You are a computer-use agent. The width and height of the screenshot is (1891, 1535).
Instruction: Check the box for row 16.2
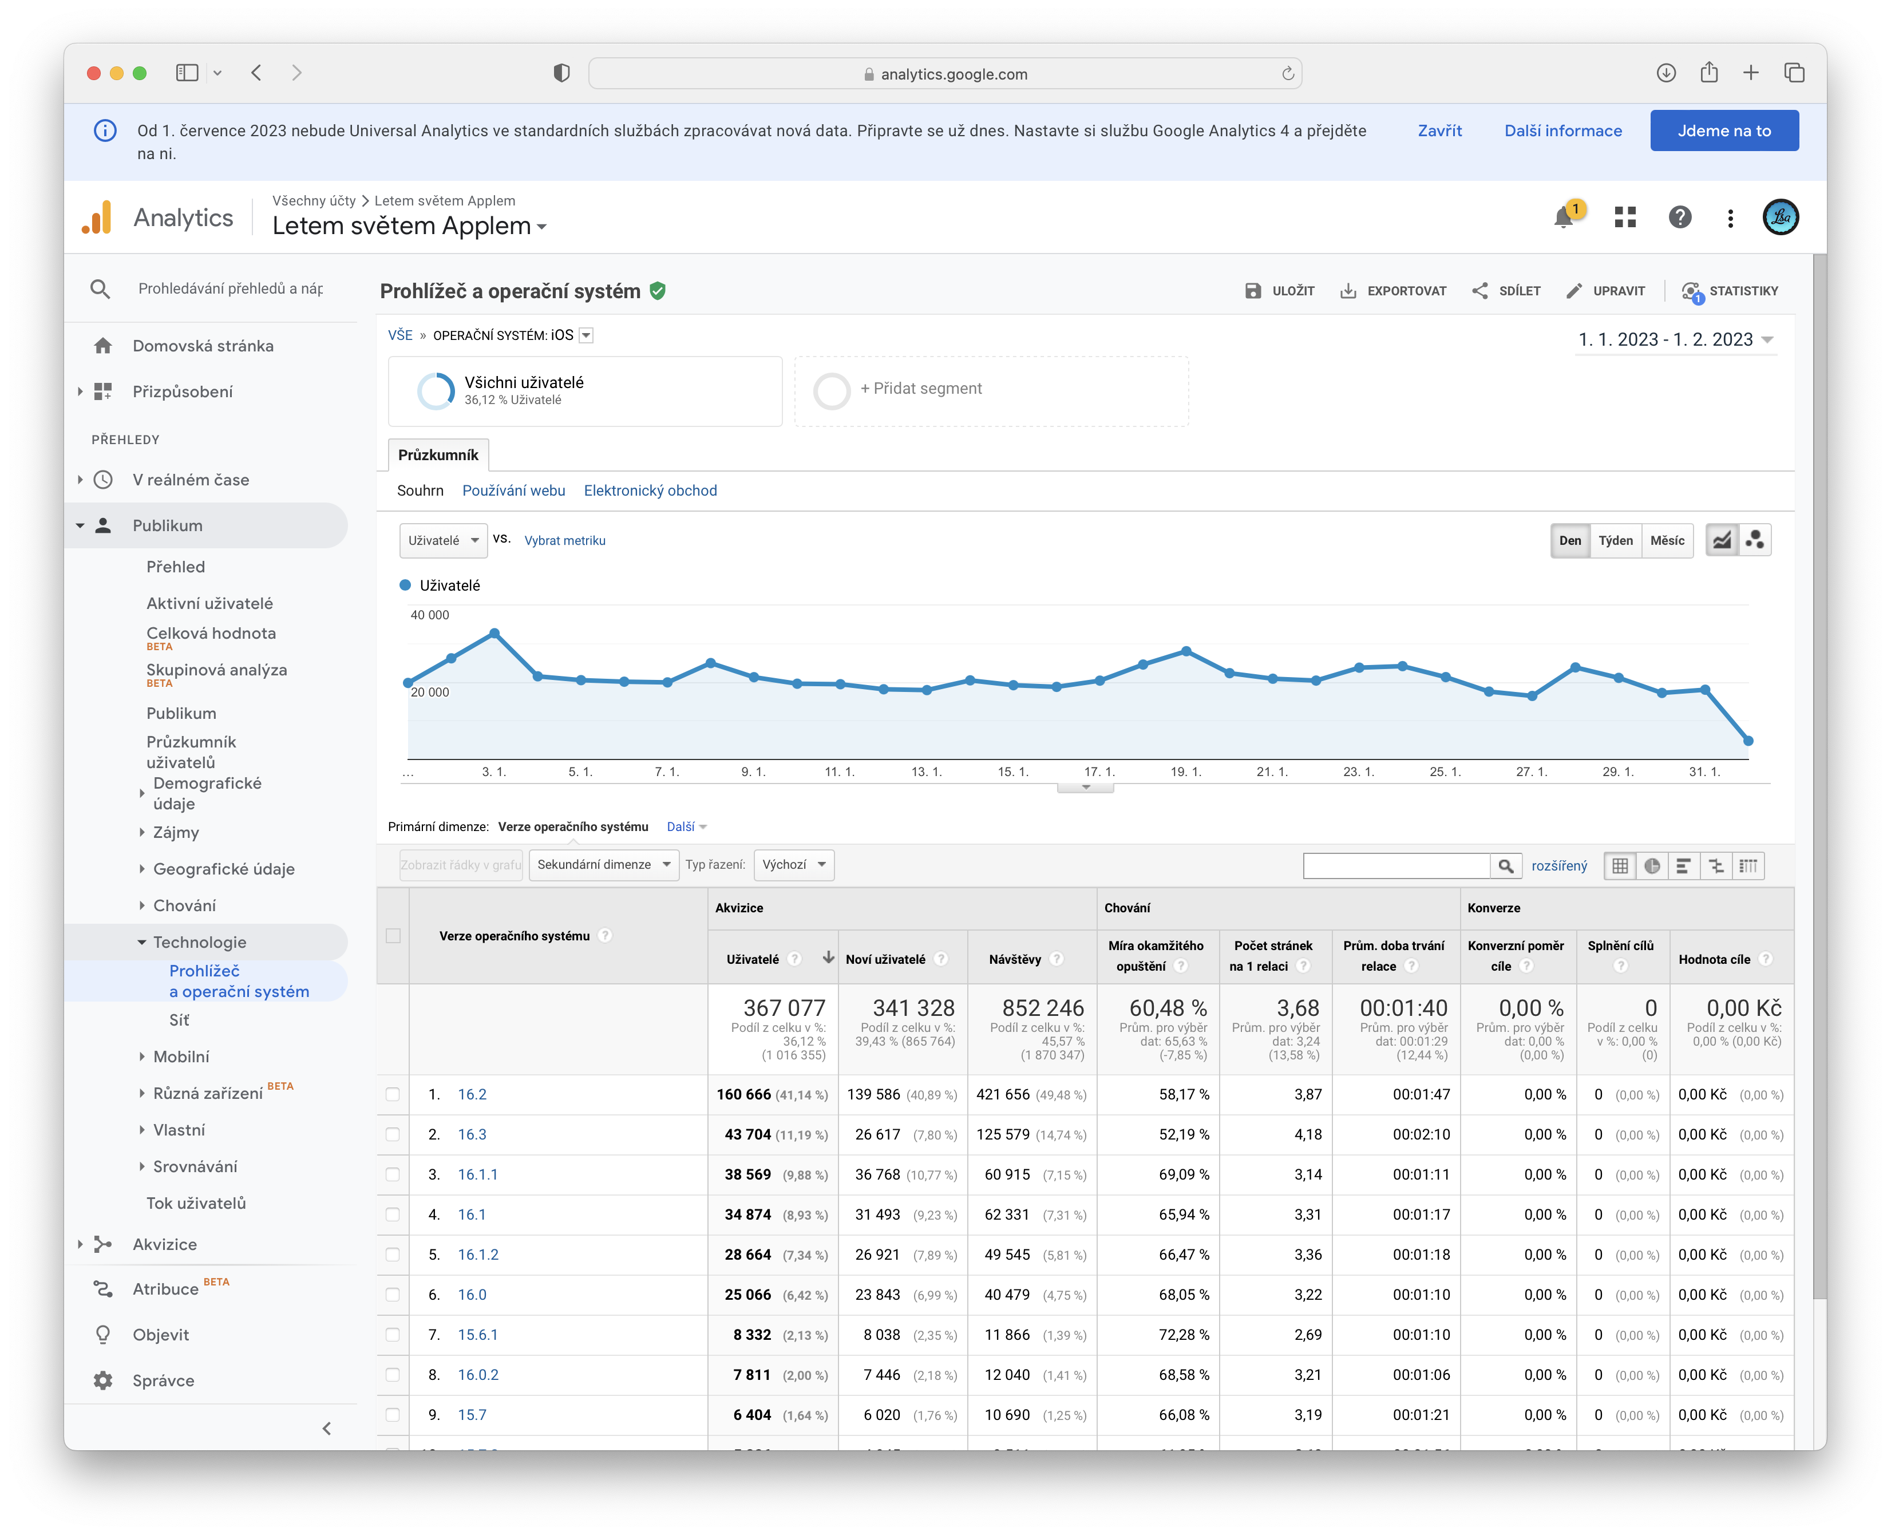(x=393, y=1095)
